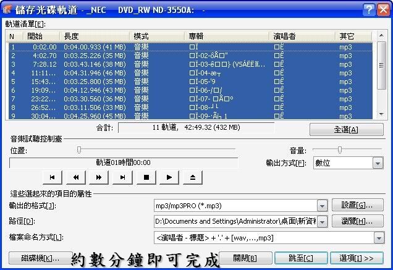Image resolution: width=393 pixels, height=270 pixels.
Task: Open 設置[G]... format settings
Action: (357, 205)
